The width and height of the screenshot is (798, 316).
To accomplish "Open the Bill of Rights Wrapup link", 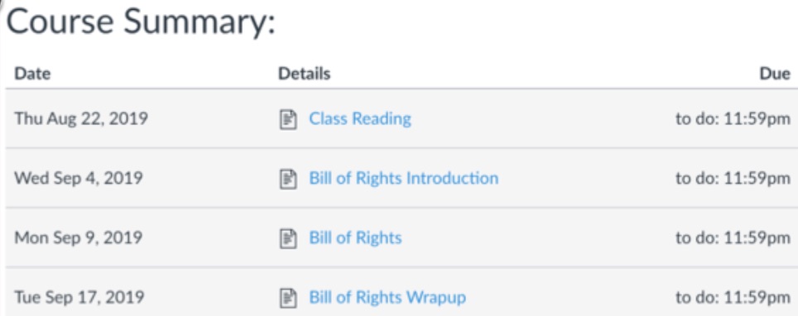I will [387, 297].
